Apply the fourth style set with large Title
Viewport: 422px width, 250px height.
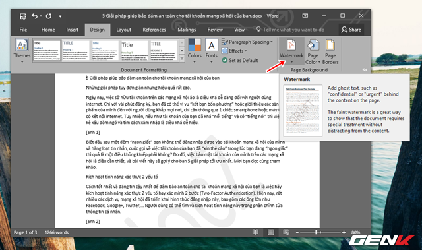click(x=135, y=50)
